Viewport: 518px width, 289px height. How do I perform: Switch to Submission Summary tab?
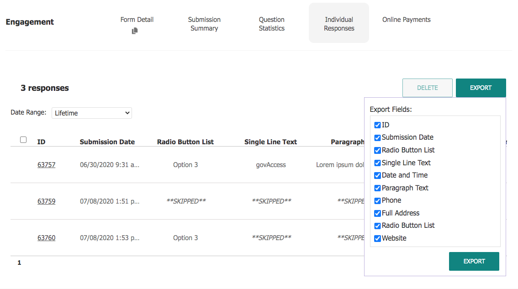click(204, 24)
